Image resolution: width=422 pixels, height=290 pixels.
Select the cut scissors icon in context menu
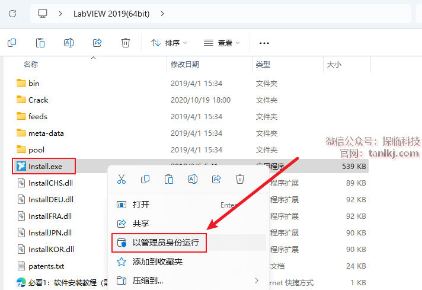point(122,179)
